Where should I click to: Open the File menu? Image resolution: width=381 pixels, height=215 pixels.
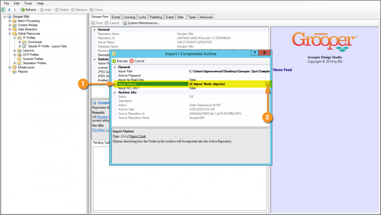(x=7, y=3)
